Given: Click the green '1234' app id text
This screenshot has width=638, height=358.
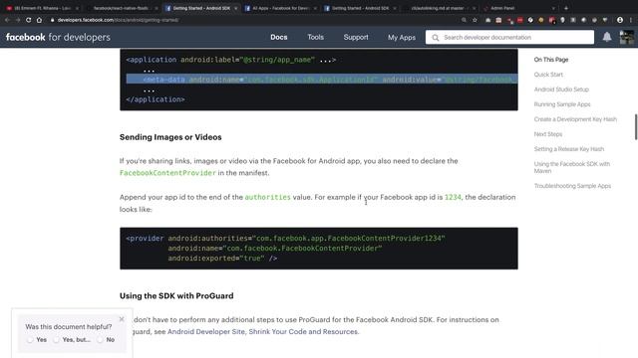Looking at the screenshot, I should [453, 197].
